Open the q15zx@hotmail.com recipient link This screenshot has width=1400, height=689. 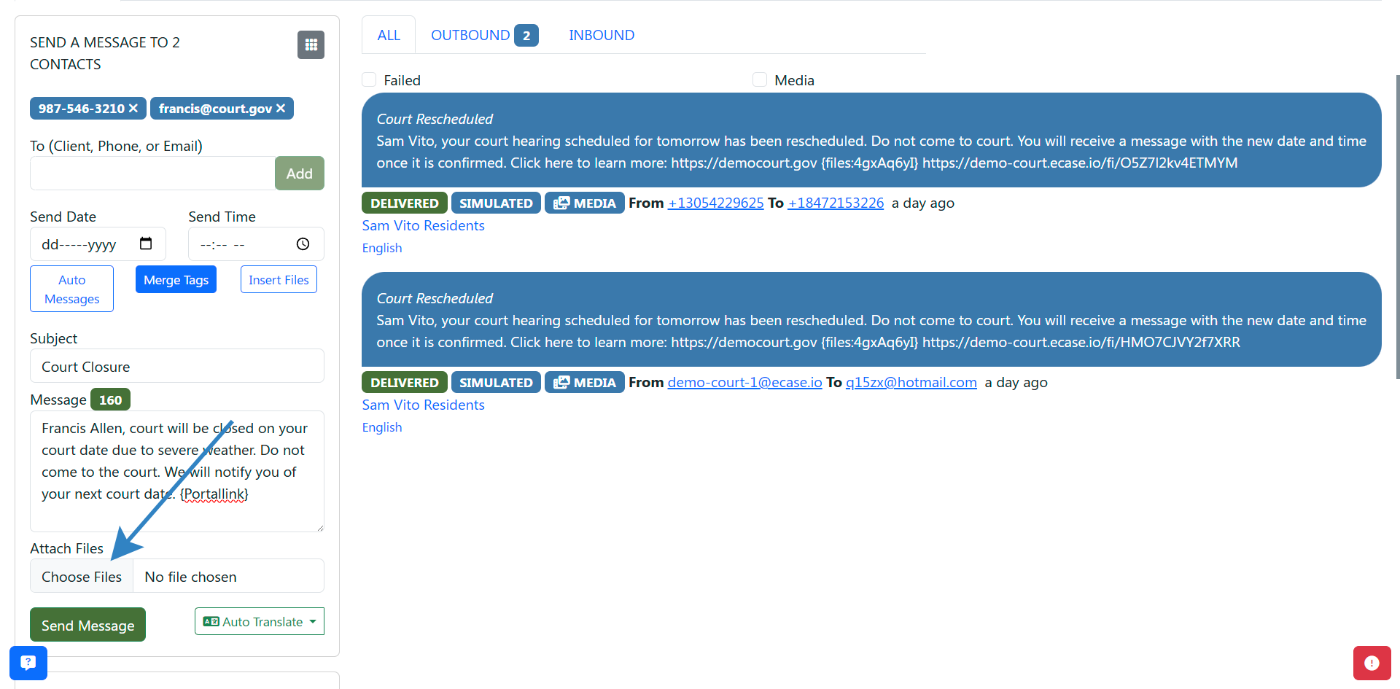(x=911, y=382)
